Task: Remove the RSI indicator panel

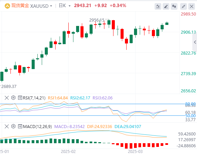Action: [x=7, y=98]
